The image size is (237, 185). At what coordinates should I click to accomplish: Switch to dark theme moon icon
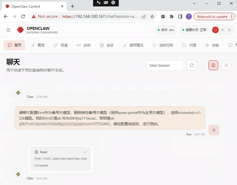click(x=229, y=30)
